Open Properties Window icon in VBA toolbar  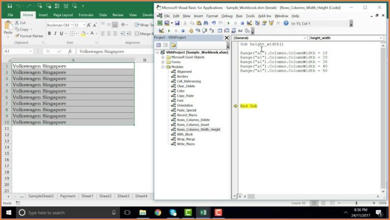tap(264, 23)
